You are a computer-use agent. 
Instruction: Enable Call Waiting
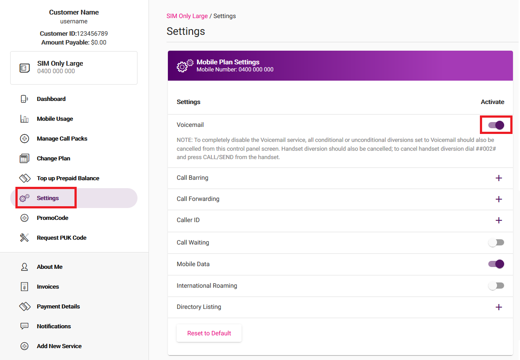coord(496,242)
